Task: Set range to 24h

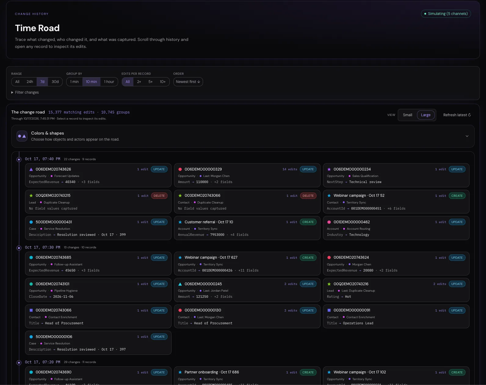Action: (x=30, y=82)
